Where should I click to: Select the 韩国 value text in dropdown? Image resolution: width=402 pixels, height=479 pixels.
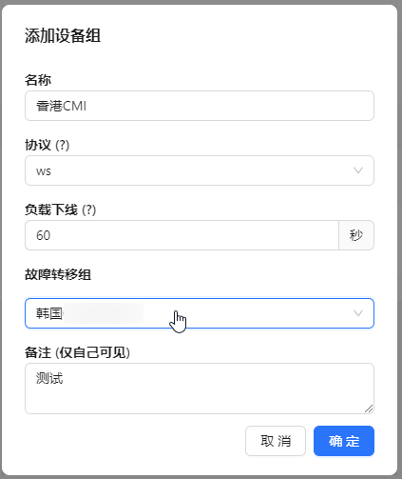(x=49, y=313)
